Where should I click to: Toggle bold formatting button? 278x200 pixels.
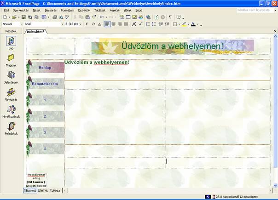(x=87, y=24)
